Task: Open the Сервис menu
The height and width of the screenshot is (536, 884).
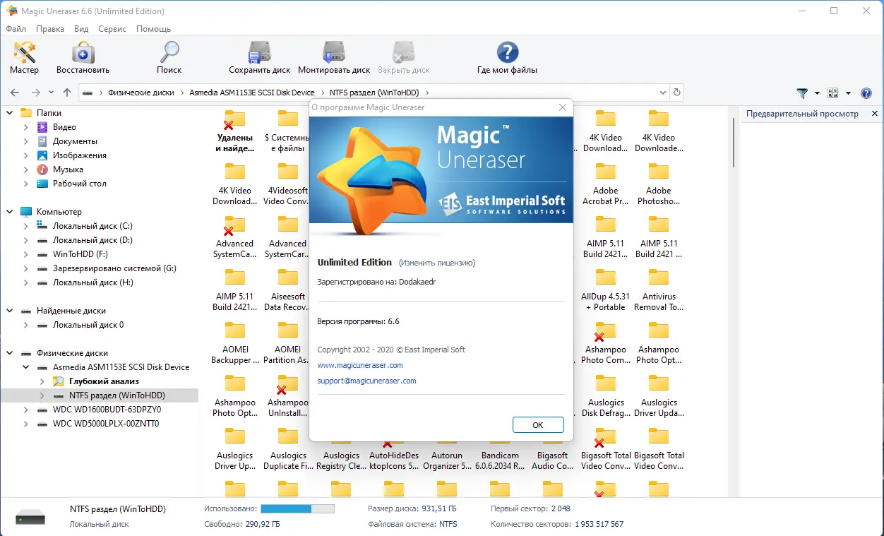Action: (112, 29)
